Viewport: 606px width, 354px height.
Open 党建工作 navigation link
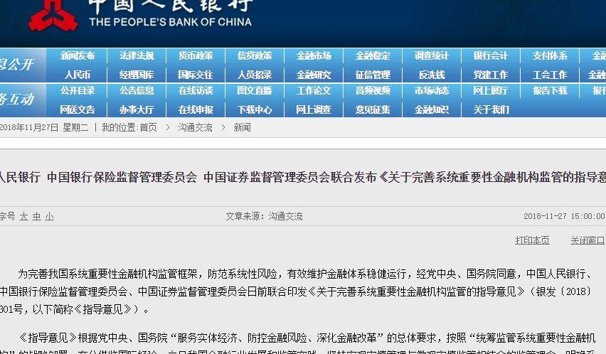491,75
